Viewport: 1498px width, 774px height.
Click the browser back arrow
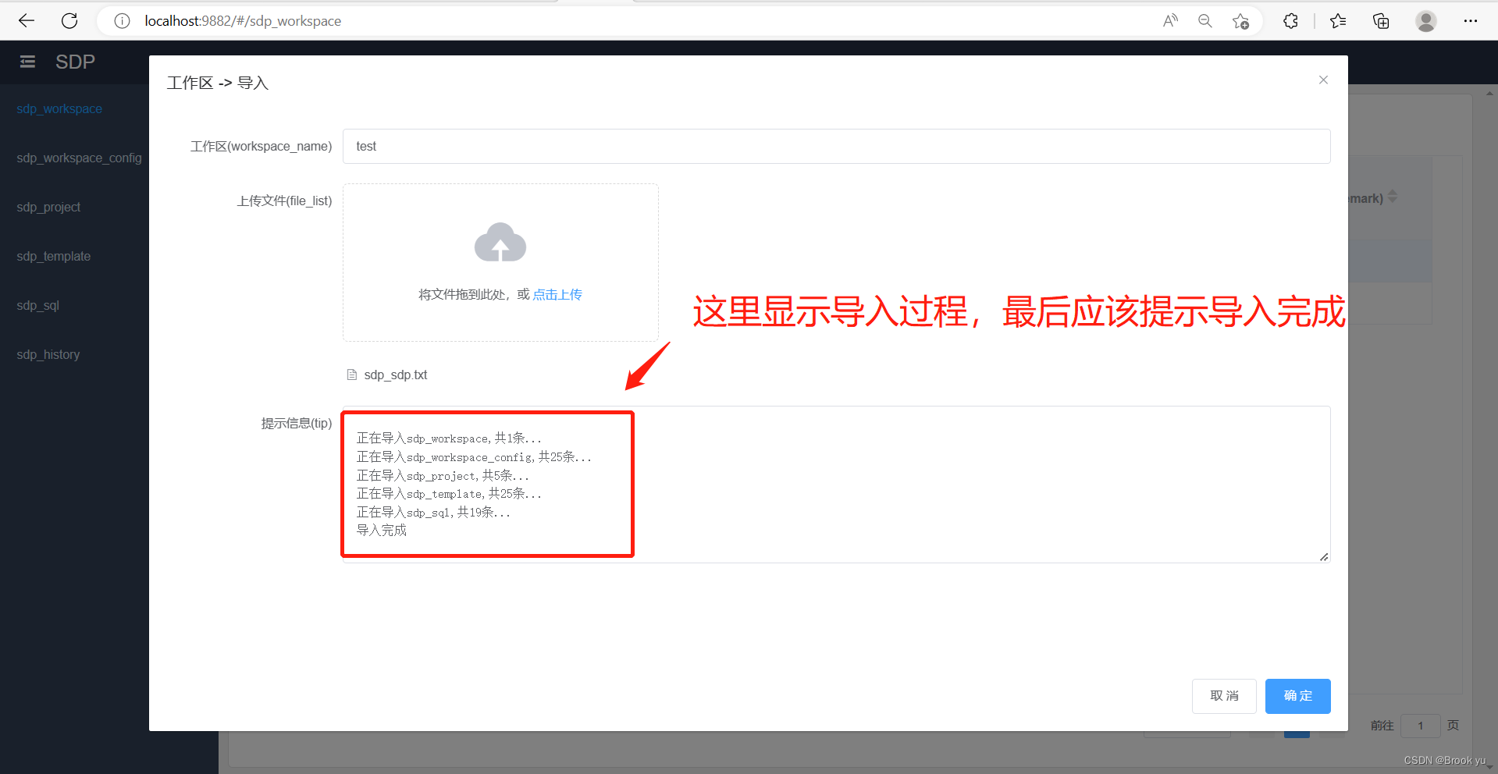27,21
